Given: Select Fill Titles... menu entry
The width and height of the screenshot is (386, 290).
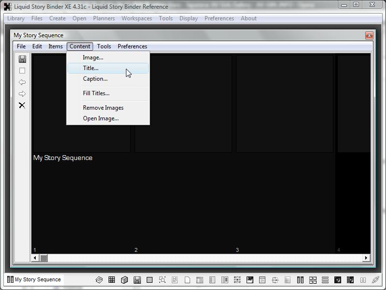Looking at the screenshot, I should pyautogui.click(x=96, y=93).
